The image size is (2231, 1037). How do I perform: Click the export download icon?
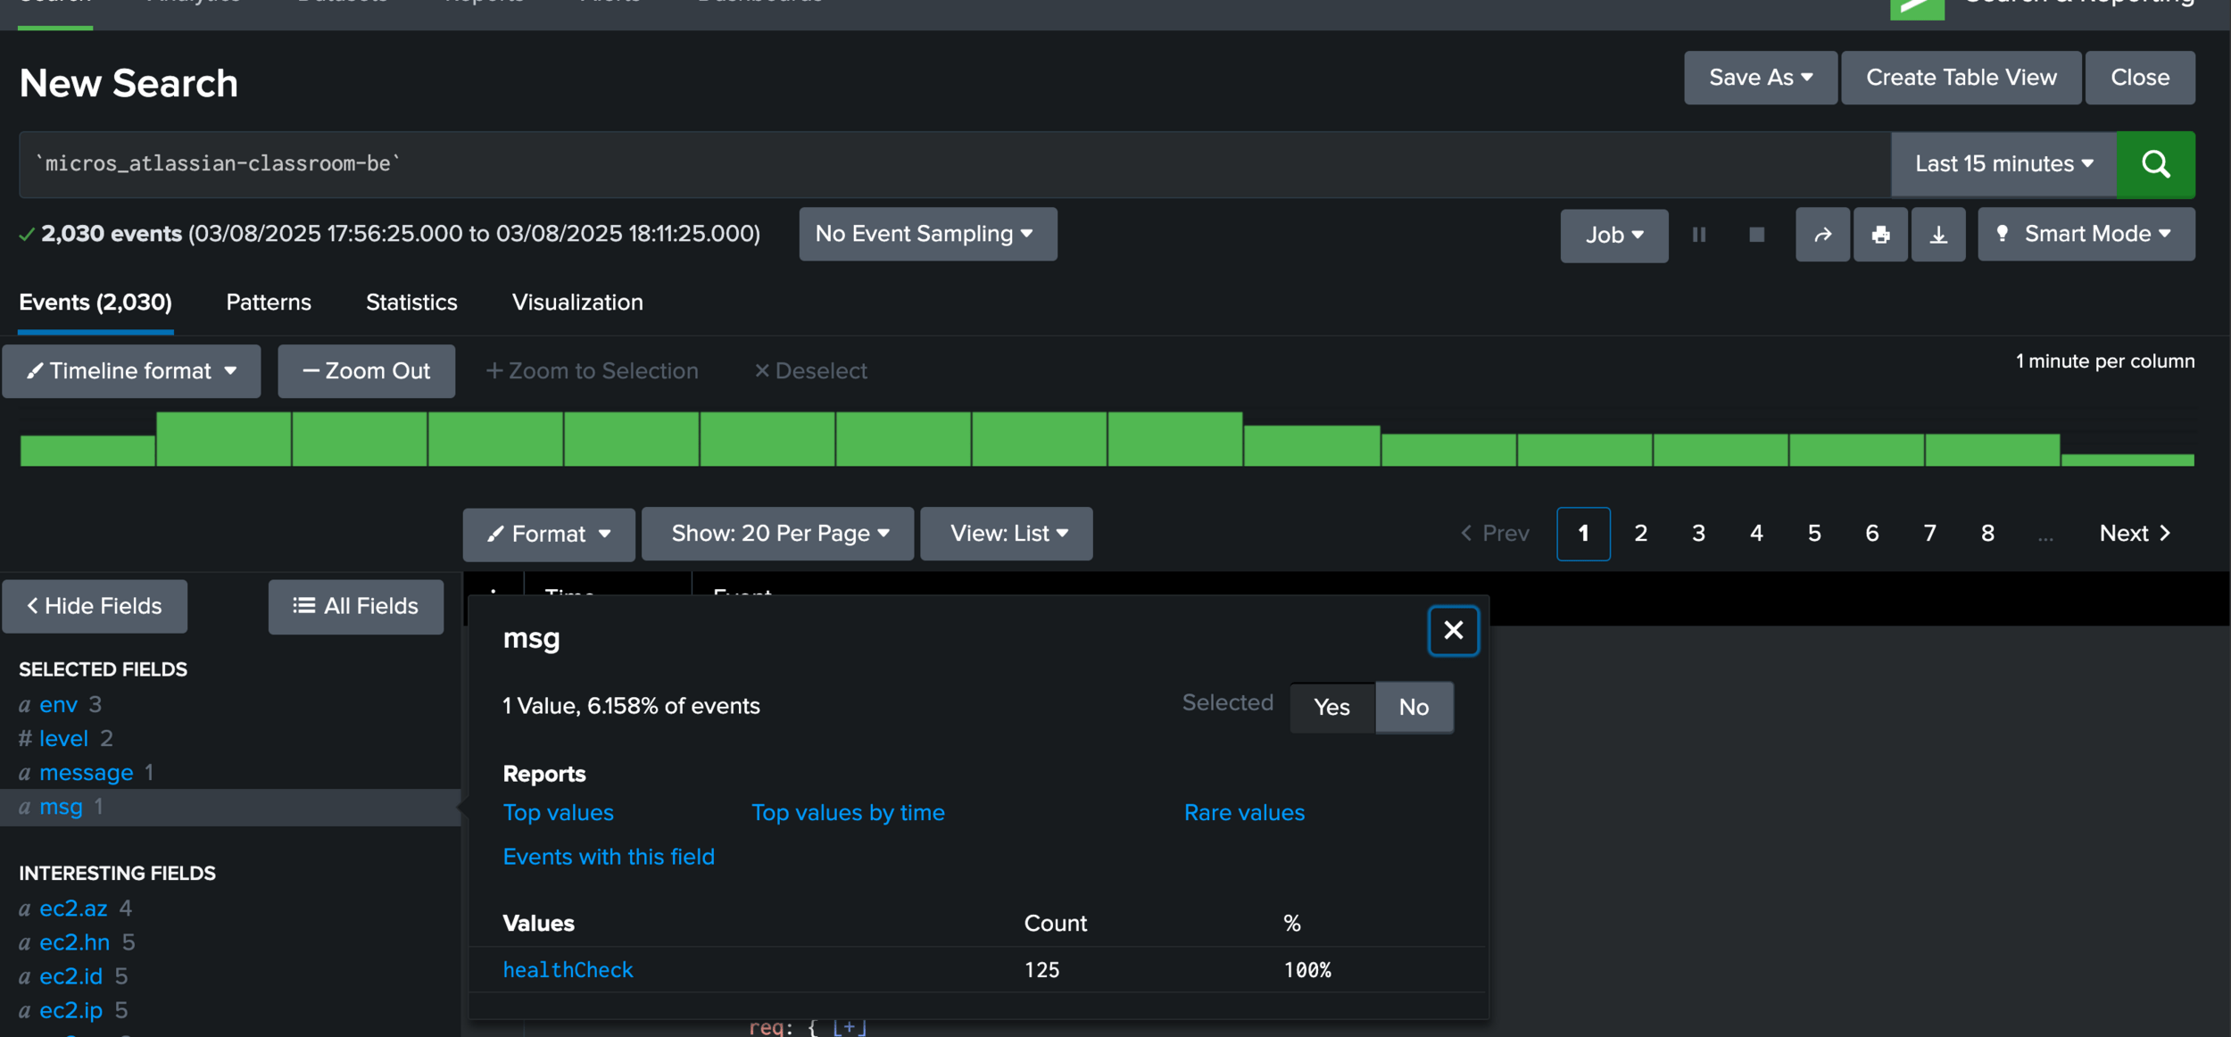click(1938, 235)
